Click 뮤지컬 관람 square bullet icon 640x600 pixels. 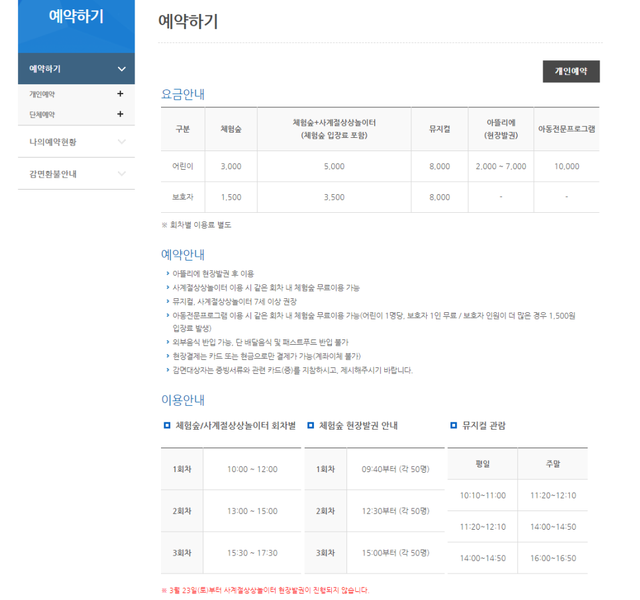453,426
